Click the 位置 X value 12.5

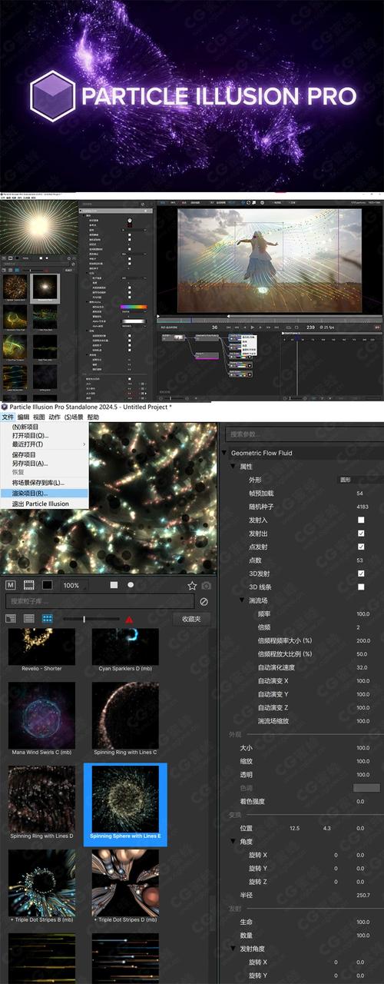[294, 828]
